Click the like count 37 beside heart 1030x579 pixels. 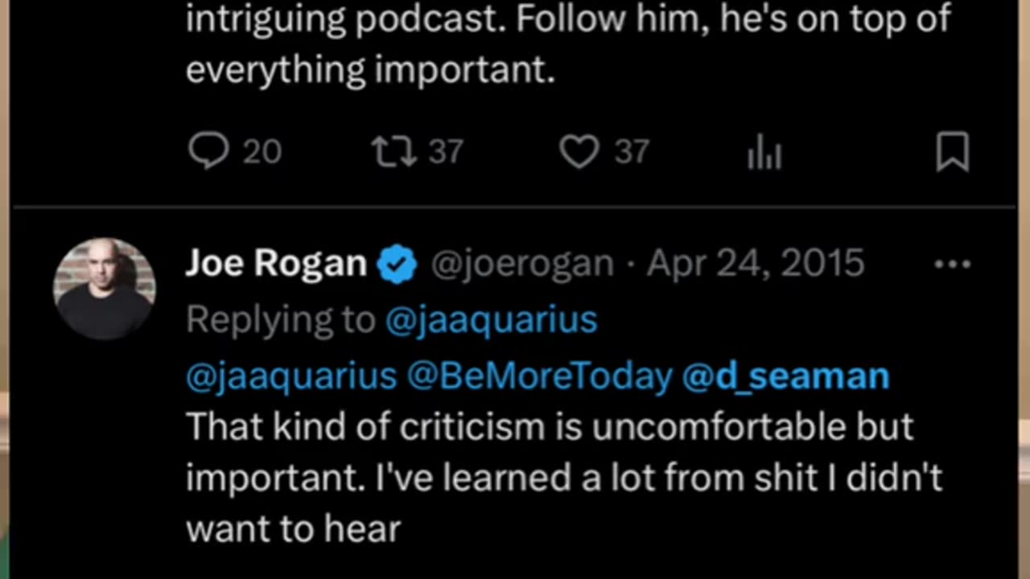point(632,152)
